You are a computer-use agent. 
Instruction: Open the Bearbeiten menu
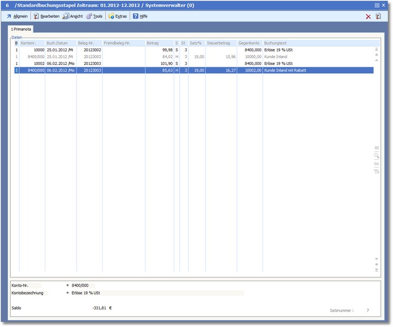pyautogui.click(x=46, y=16)
